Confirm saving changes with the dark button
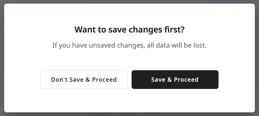 pyautogui.click(x=175, y=80)
